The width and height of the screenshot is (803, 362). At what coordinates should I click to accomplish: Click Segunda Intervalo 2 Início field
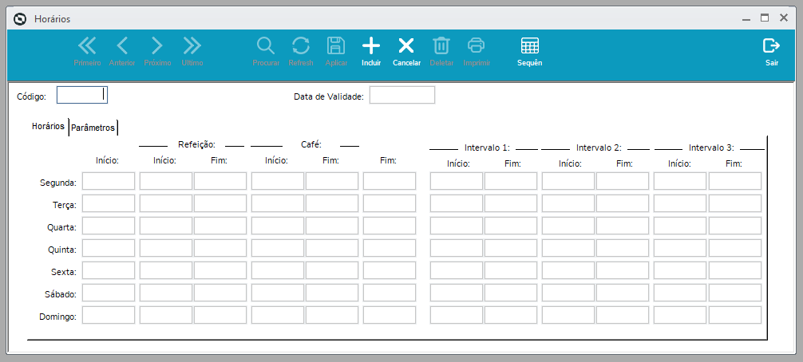[568, 181]
